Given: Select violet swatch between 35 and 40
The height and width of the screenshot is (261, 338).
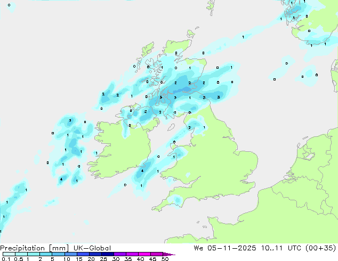Looking at the screenshot, I should pyautogui.click(x=132, y=254).
